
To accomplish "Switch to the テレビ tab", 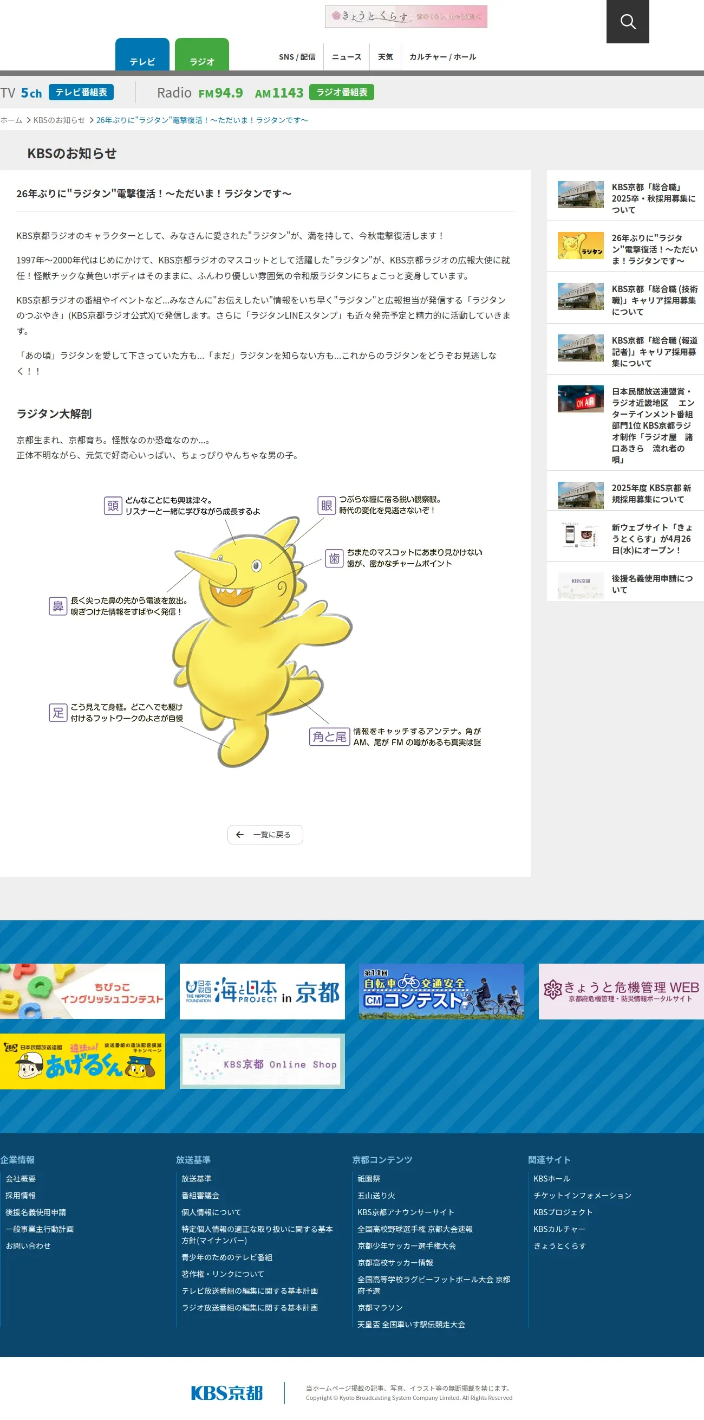I will 142,55.
